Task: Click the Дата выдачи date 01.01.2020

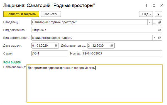Action: tap(43, 46)
